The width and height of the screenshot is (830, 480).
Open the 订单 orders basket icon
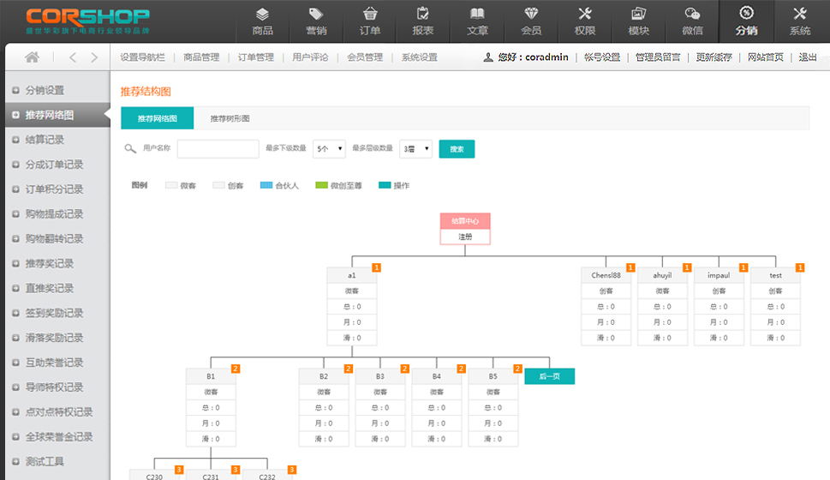[x=370, y=14]
